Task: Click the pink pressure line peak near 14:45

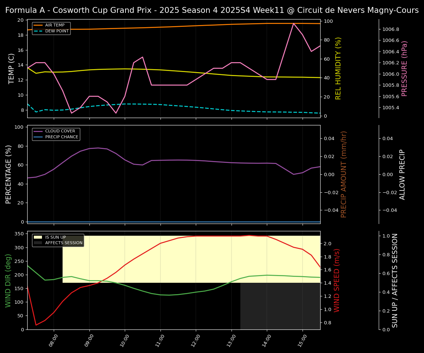Action: pyautogui.click(x=293, y=24)
